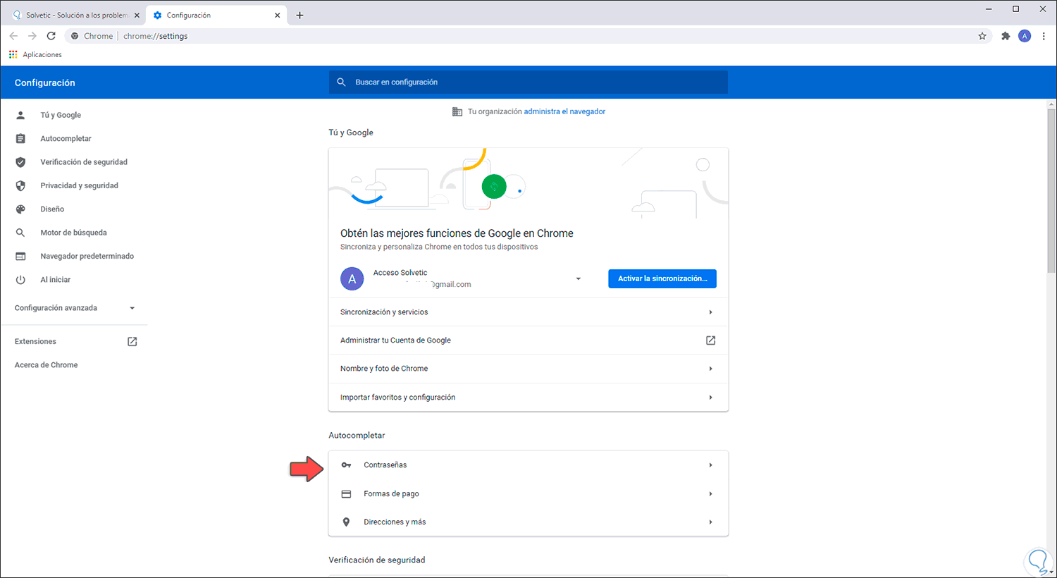
Task: Click the Tú y Google person icon
Action: tap(20, 115)
